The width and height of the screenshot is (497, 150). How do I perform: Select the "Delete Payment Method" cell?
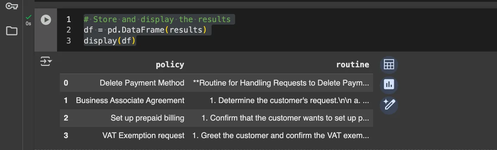142,83
